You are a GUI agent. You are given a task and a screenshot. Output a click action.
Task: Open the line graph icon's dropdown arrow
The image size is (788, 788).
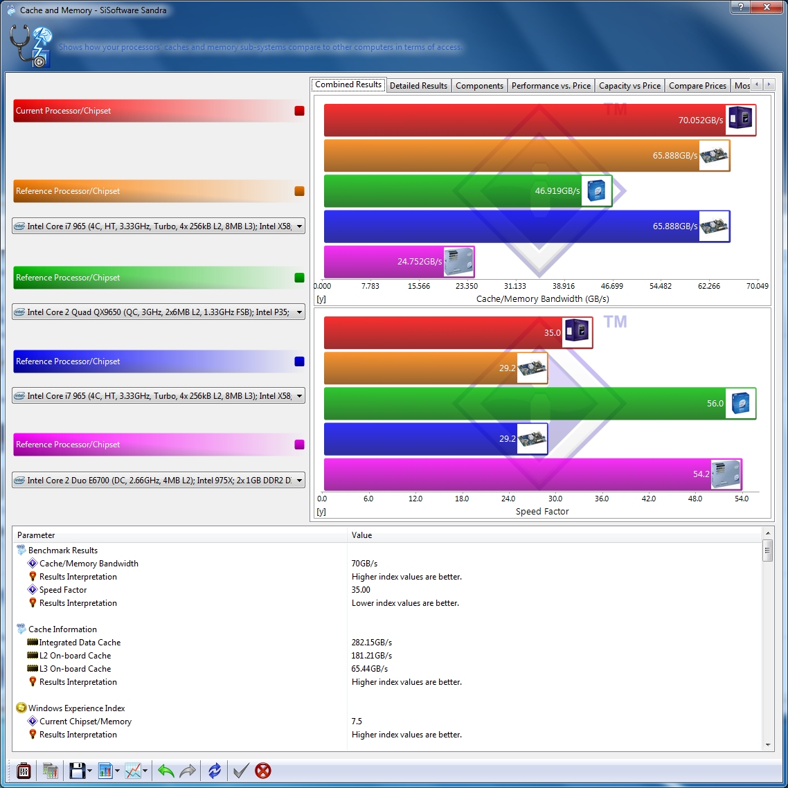(x=145, y=771)
